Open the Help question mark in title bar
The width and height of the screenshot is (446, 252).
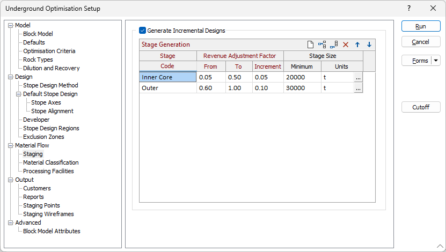pos(409,8)
